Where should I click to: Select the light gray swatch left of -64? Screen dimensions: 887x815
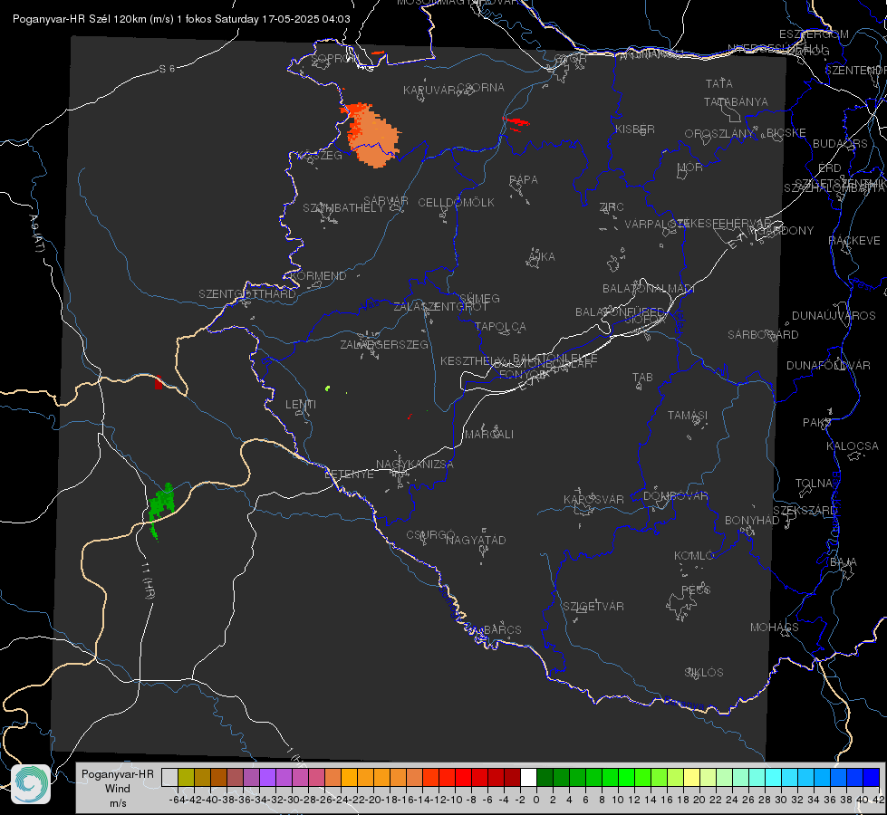pos(169,777)
